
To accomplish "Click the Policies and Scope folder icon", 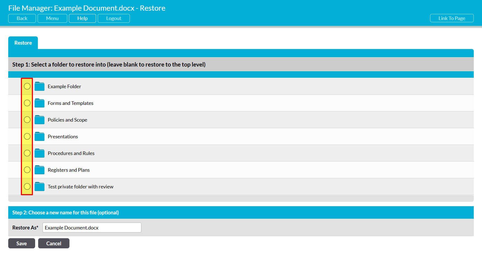I will point(40,120).
